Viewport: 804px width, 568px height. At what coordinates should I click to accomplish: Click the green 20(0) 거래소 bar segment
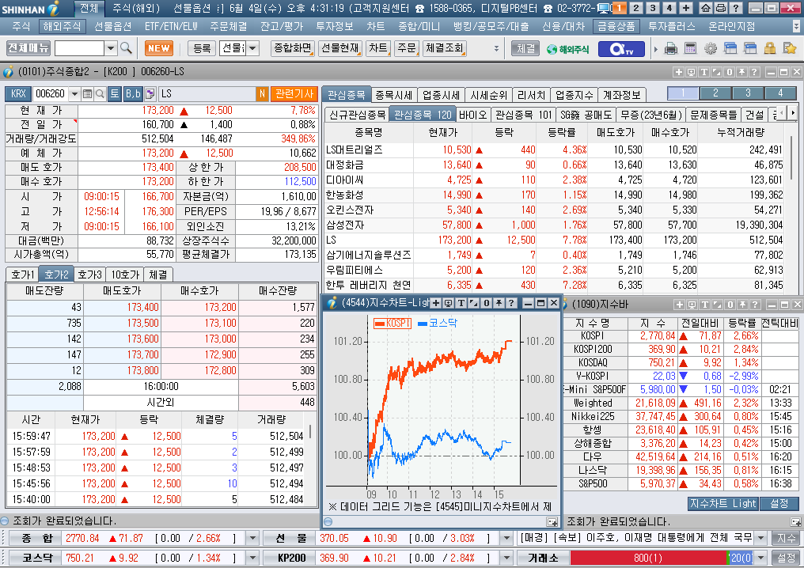tap(741, 558)
